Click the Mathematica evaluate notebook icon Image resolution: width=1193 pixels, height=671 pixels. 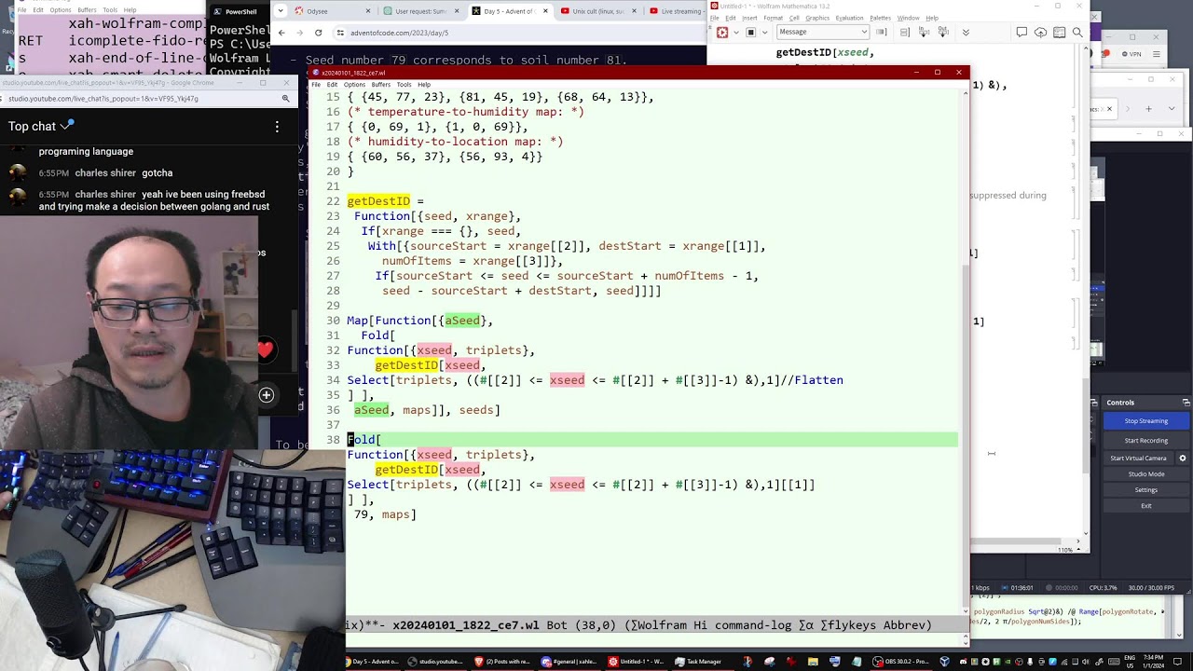point(722,32)
